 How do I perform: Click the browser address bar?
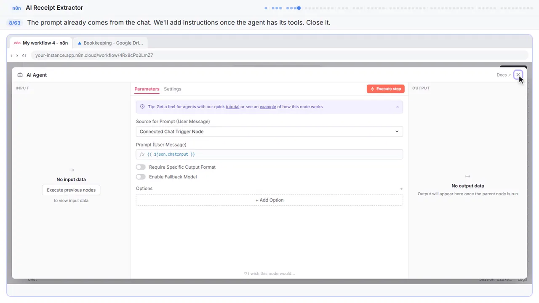pos(279,55)
